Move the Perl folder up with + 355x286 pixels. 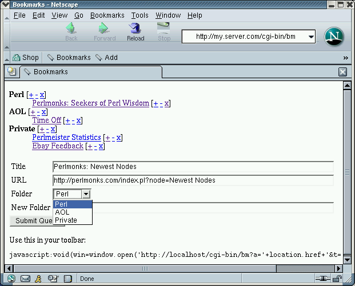click(31, 95)
